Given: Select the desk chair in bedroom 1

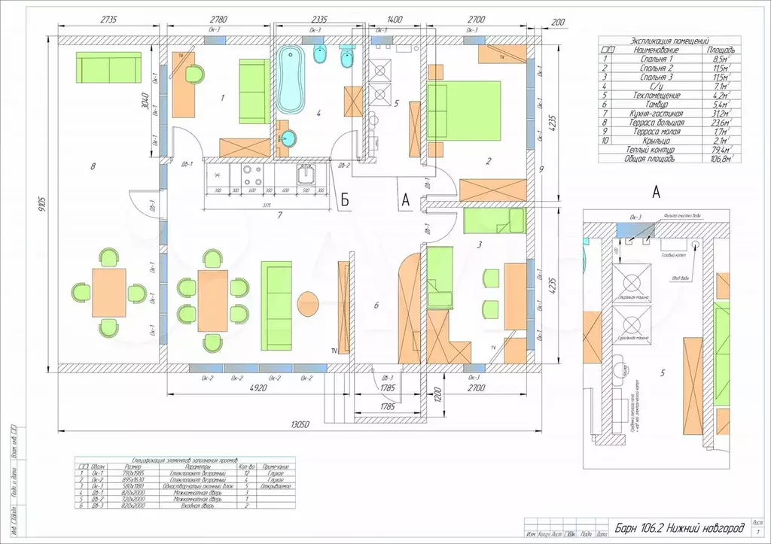Looking at the screenshot, I should click(x=195, y=74).
